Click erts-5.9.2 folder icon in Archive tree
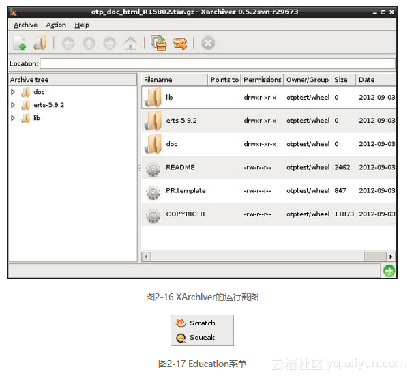 [x=26, y=105]
